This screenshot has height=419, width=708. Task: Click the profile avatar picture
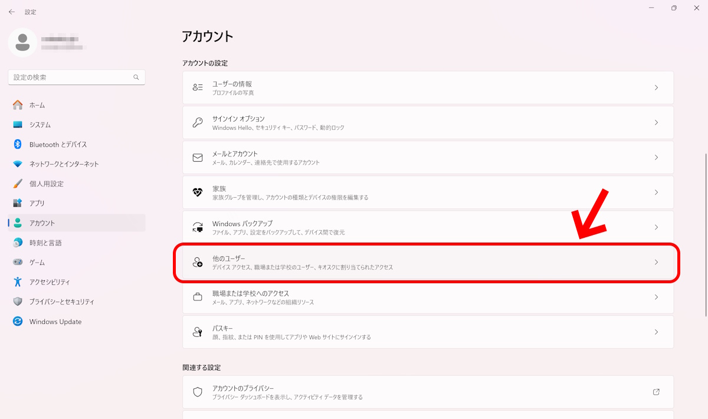[x=22, y=41]
